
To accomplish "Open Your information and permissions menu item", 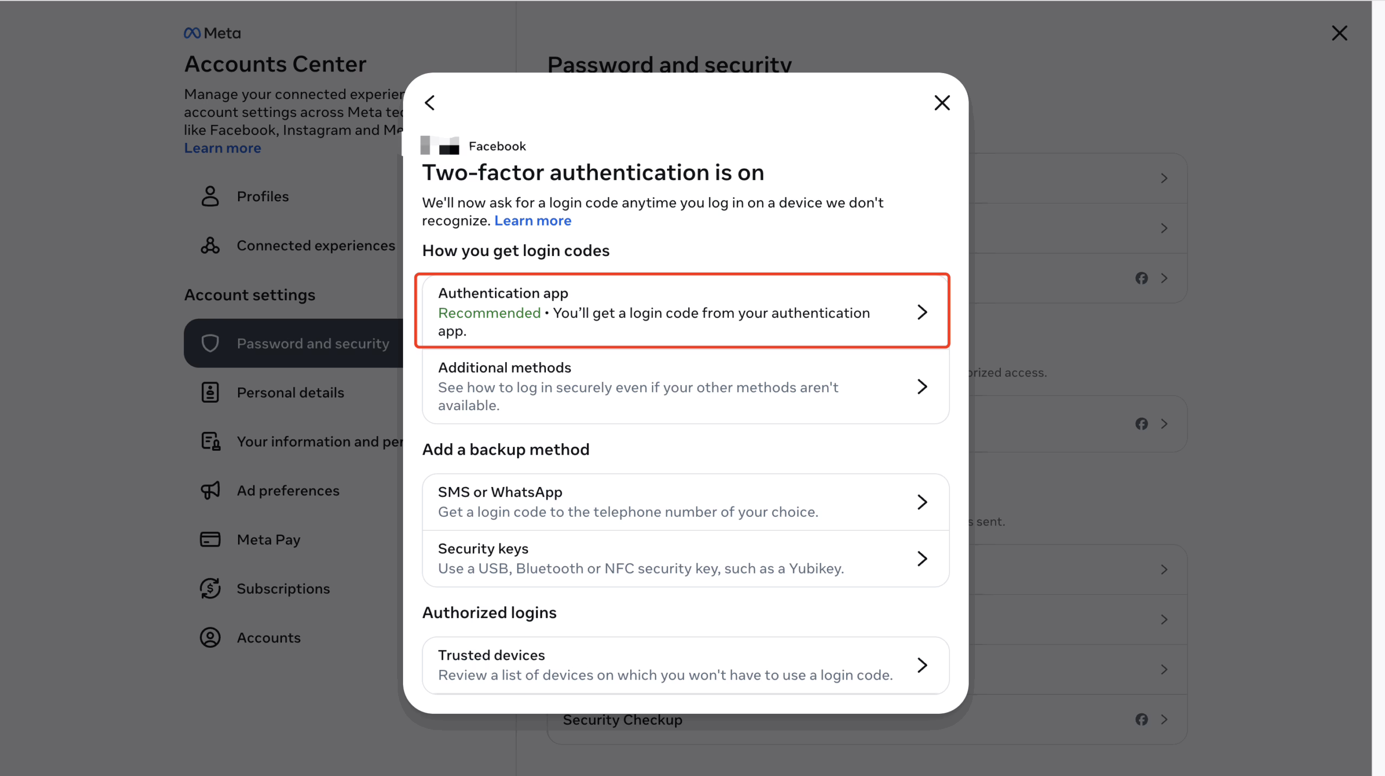I will point(319,442).
